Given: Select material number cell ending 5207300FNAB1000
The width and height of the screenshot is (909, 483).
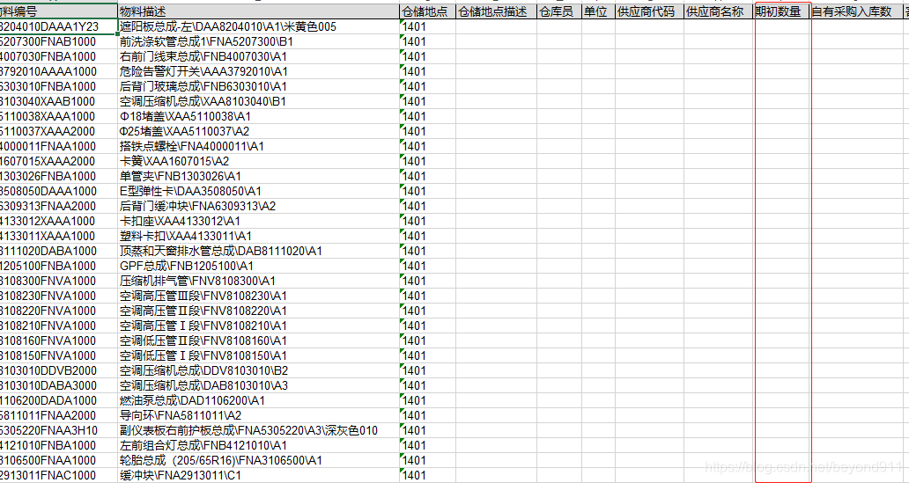Looking at the screenshot, I should click(58, 41).
